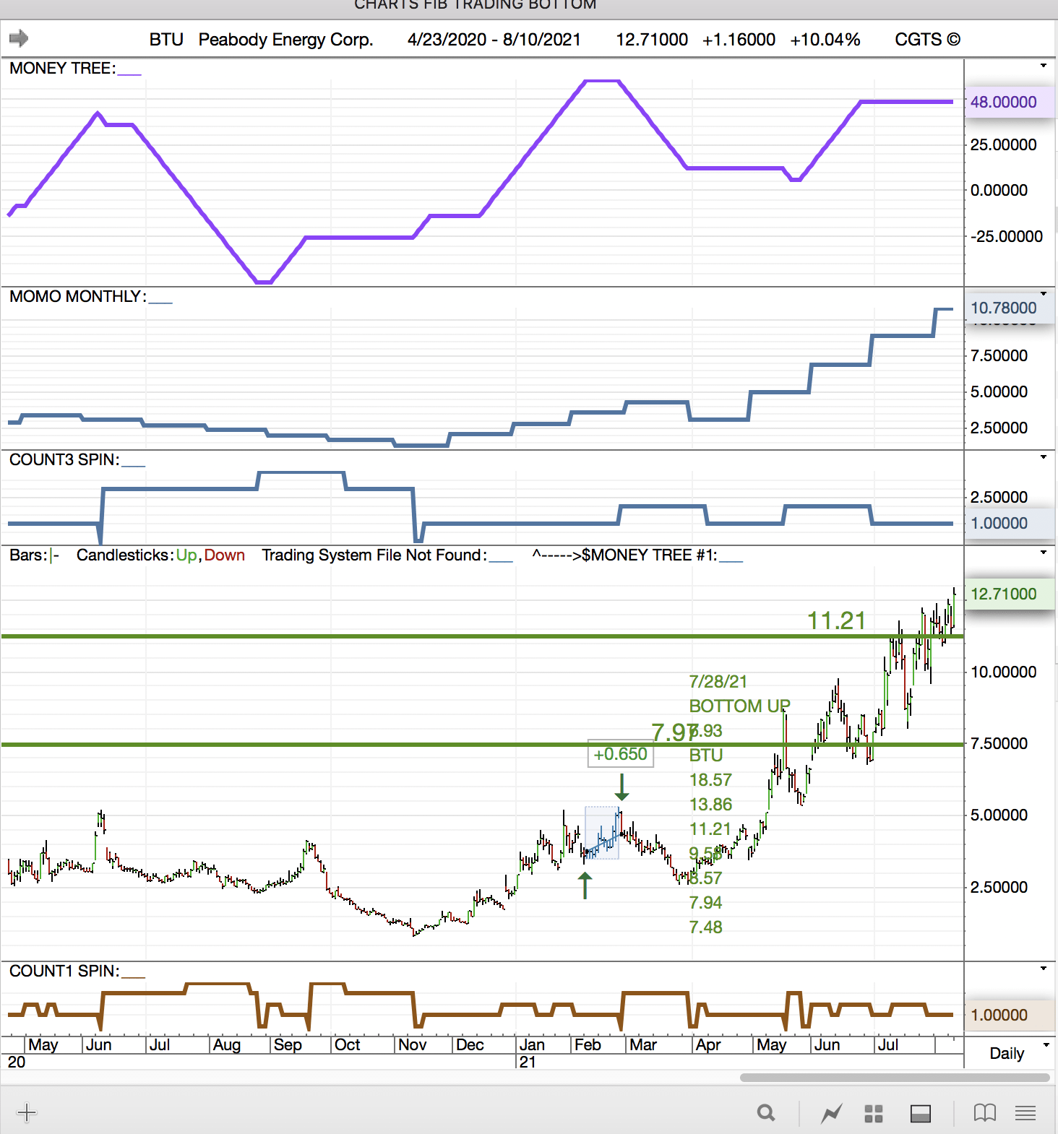This screenshot has height=1134, width=1058.
Task: Click the +10.04% change value in header
Action: click(x=825, y=39)
